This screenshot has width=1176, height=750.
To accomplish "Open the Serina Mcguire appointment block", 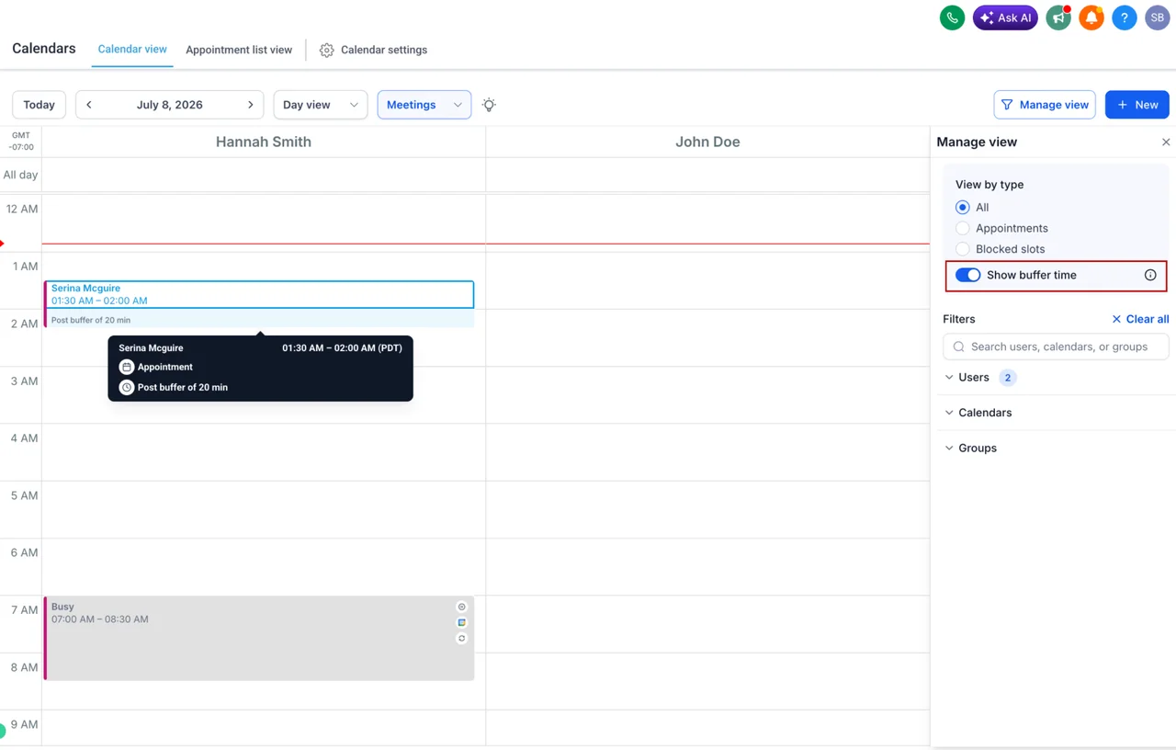I will [260, 294].
